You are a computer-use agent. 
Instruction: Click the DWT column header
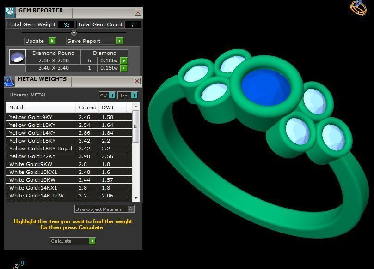click(x=113, y=108)
